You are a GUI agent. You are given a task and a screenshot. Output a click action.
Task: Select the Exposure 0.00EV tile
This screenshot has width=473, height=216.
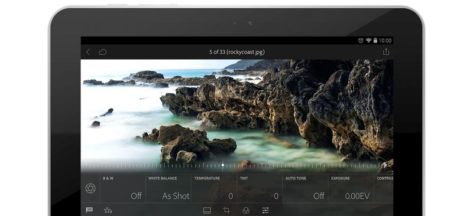pyautogui.click(x=351, y=189)
